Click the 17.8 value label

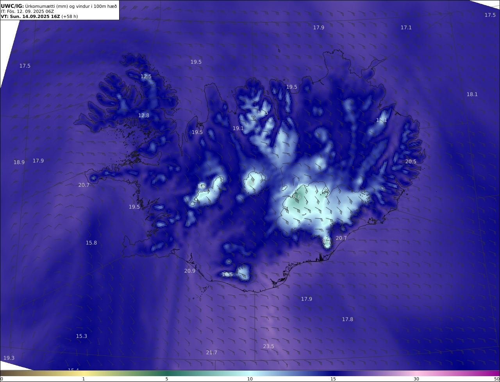348,319
